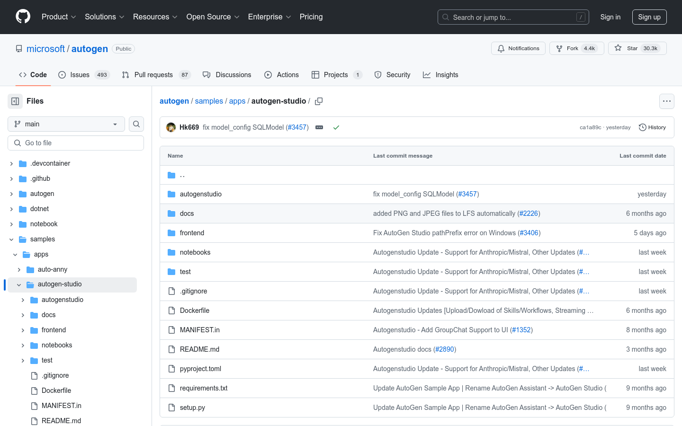Fork the repository

tap(576, 48)
